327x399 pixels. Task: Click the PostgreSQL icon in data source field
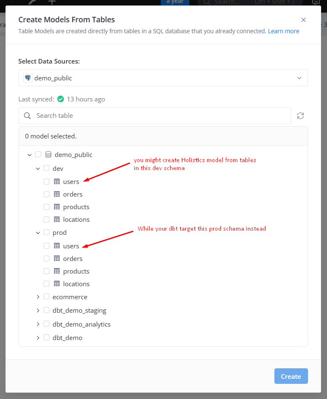28,78
